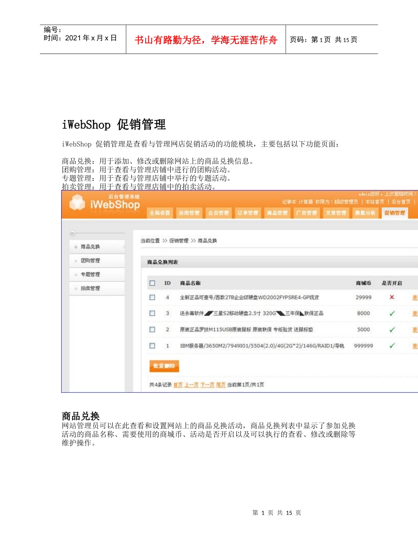This screenshot has width=418, height=541.
Task: Collapse sidebar with the round arrow handle
Action: 73,233
